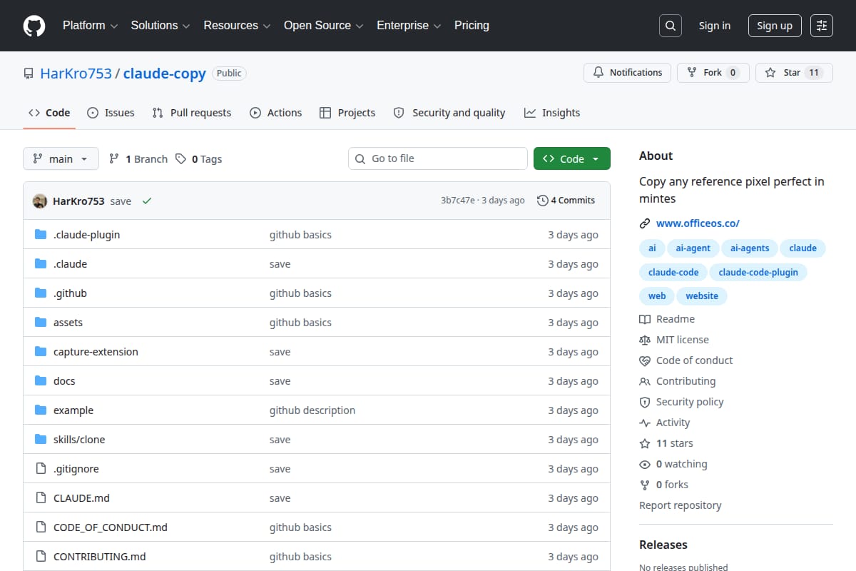Switch to the Projects tab

click(x=347, y=113)
